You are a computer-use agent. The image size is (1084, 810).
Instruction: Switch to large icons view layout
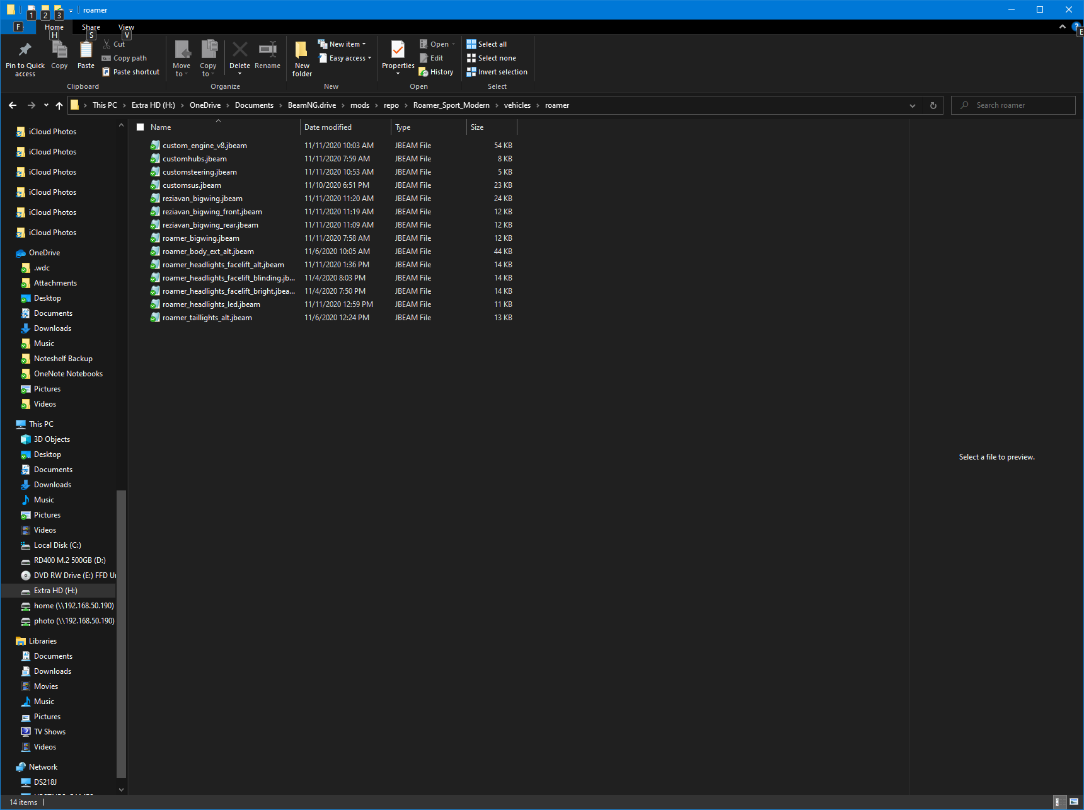(x=1074, y=802)
